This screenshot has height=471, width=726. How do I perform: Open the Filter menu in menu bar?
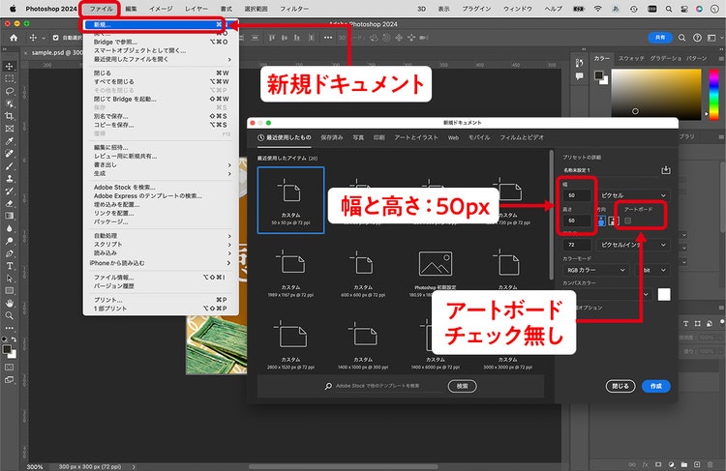294,9
